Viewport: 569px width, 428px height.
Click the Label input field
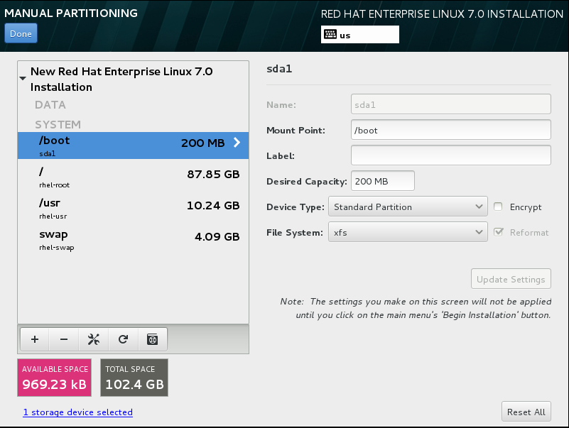[450, 155]
